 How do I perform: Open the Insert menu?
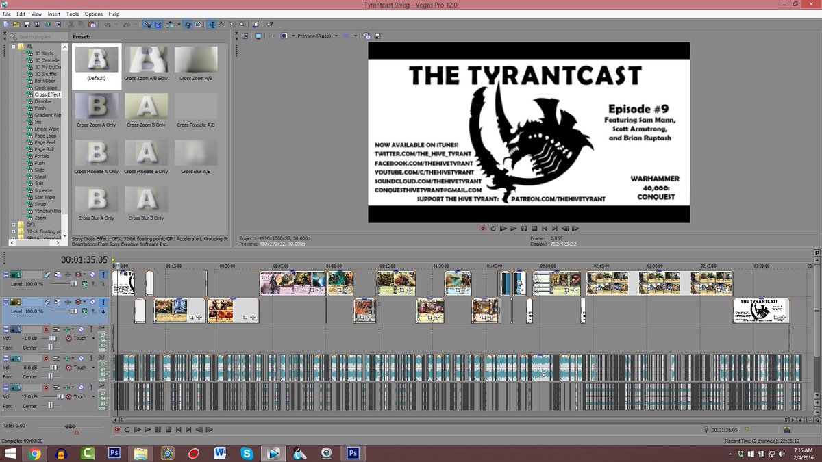point(54,14)
